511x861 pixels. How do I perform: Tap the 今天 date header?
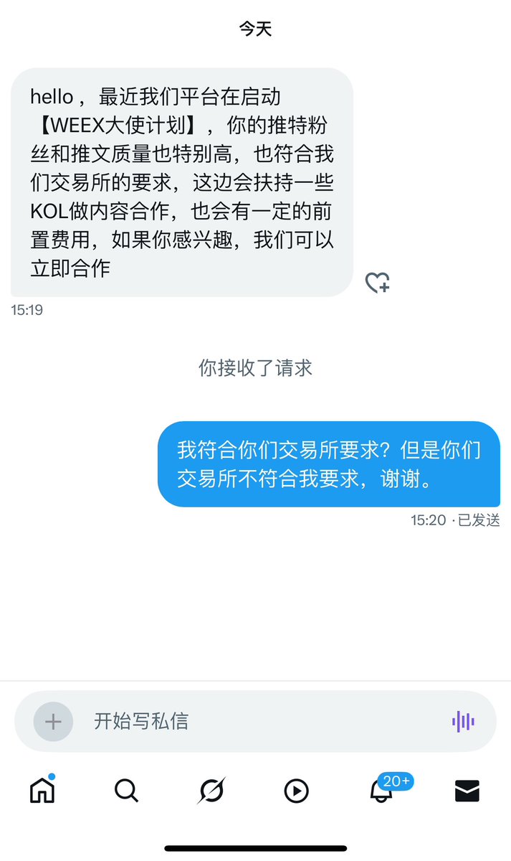coord(255,29)
